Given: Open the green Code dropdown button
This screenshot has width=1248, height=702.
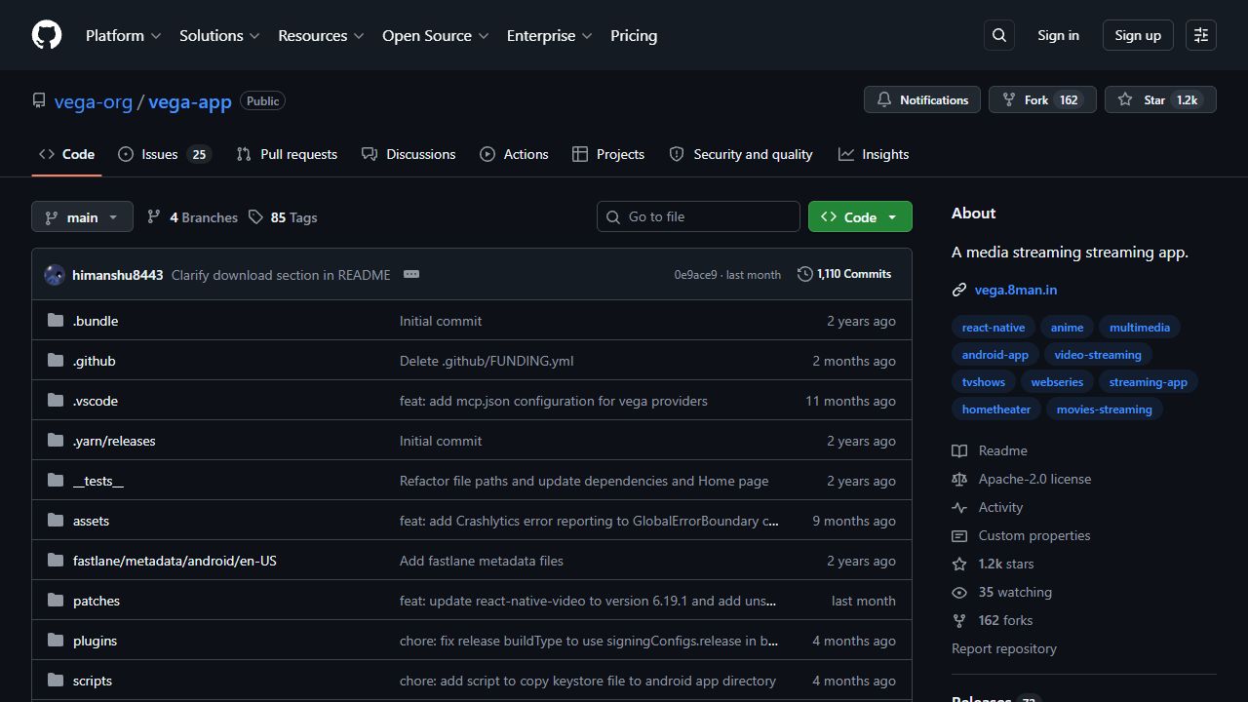Looking at the screenshot, I should coord(860,216).
